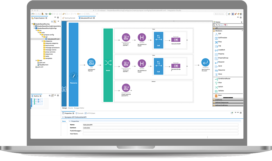This screenshot has width=272, height=161.
Task: Open CalculatorAPI.xml in the project tree
Action: (x=53, y=39)
